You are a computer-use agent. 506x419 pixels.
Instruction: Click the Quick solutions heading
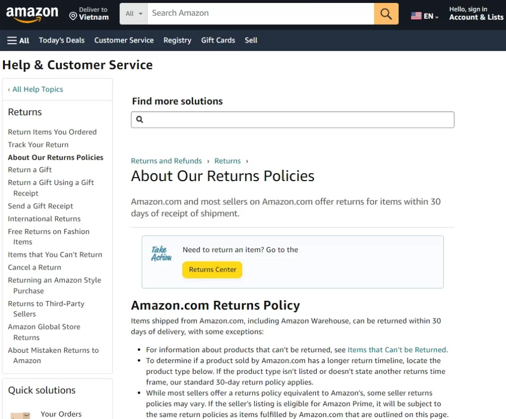(x=42, y=390)
